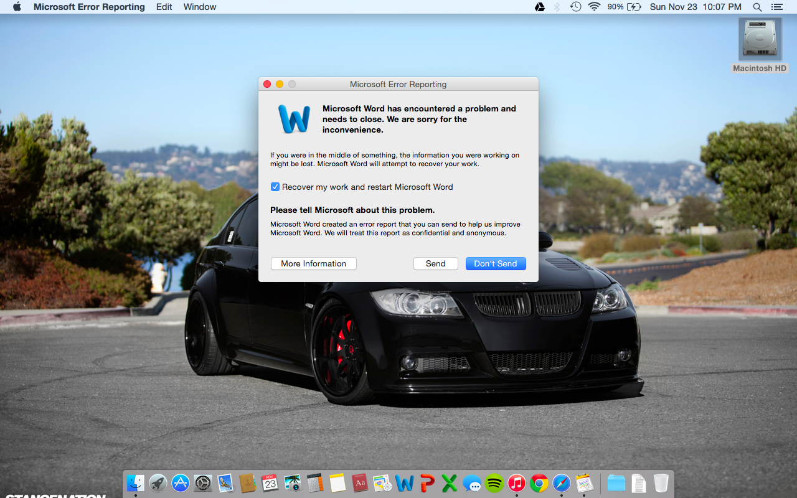Viewport: 797px width, 498px height.
Task: Open Finder from the dock
Action: [x=135, y=482]
